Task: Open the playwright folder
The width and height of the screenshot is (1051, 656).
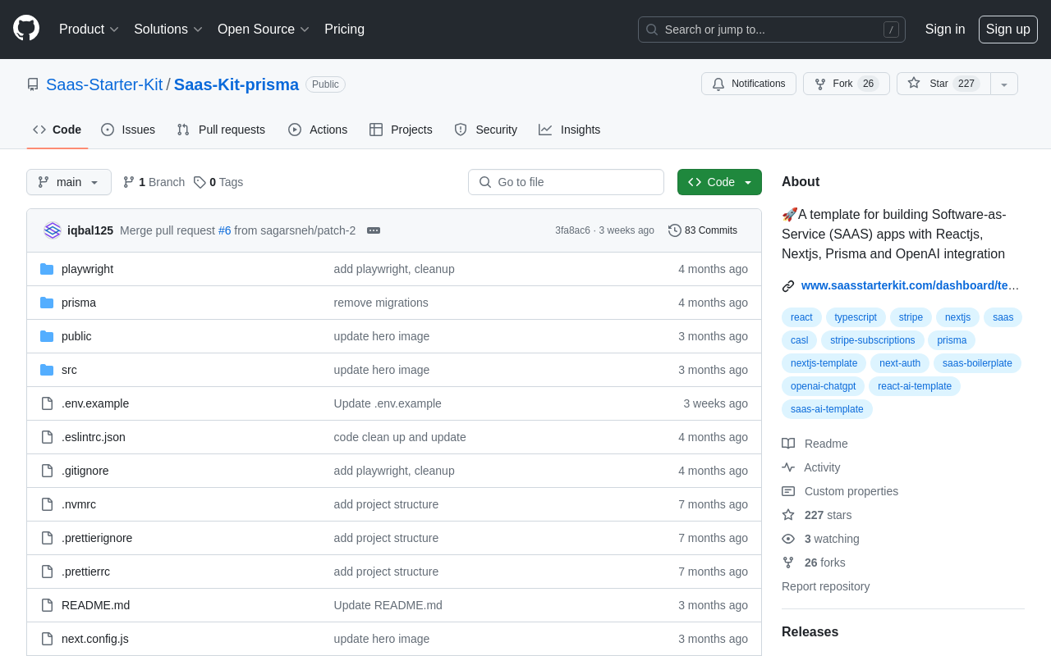Action: (x=87, y=269)
